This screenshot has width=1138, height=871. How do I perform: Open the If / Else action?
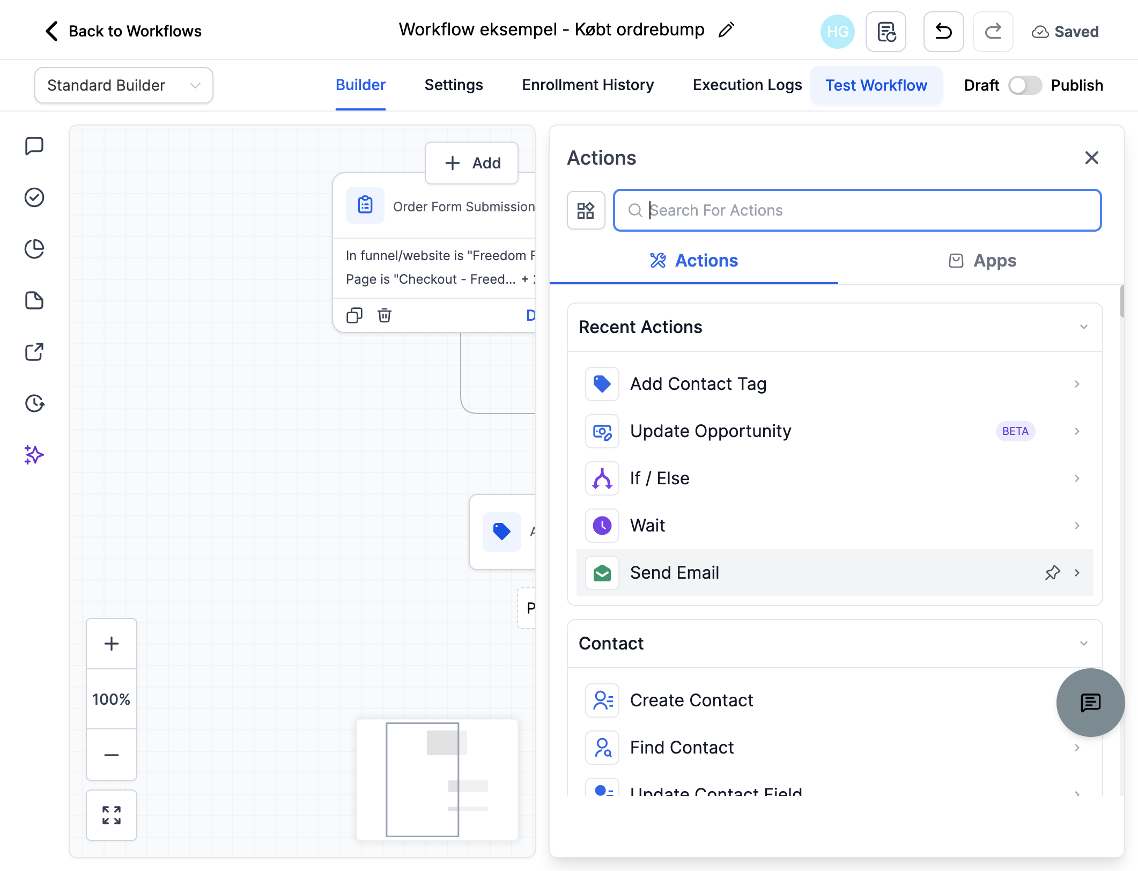(834, 478)
